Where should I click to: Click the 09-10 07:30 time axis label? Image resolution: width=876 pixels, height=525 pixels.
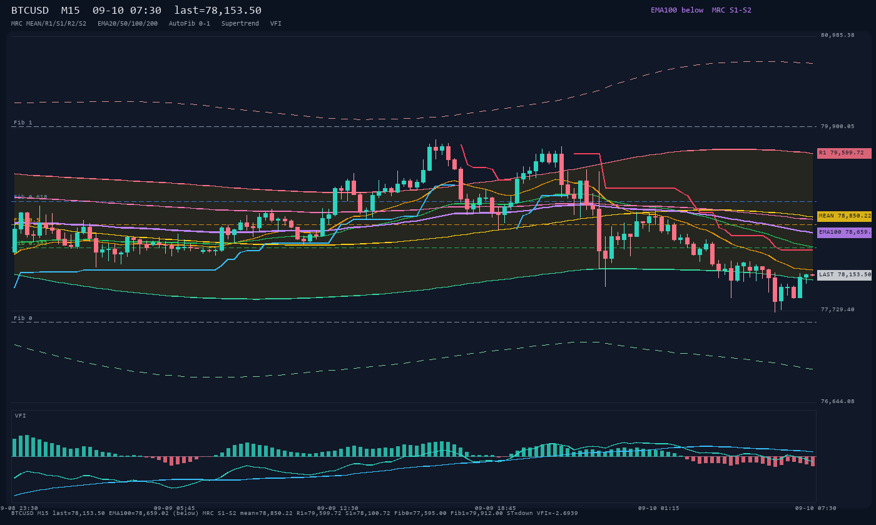click(x=815, y=508)
